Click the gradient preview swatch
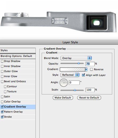This screenshot has height=138, width=118. 72,69
